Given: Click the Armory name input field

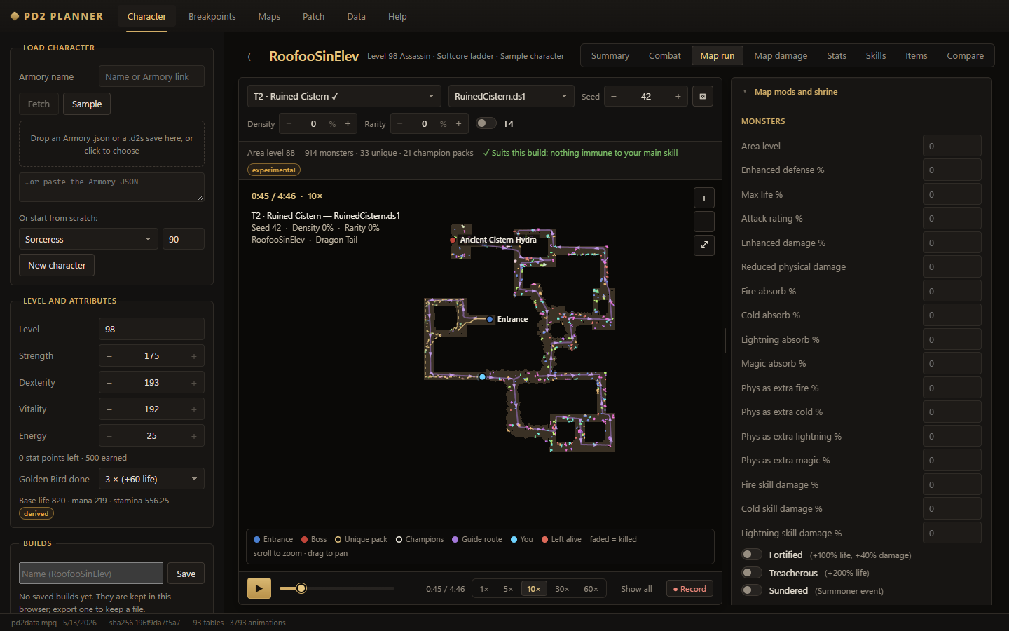Looking at the screenshot, I should pos(151,76).
